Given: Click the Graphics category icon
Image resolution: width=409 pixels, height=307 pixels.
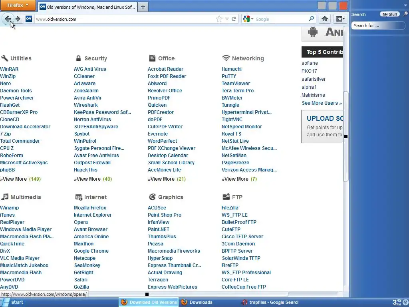Looking at the screenshot, I should pyautogui.click(x=152, y=197).
